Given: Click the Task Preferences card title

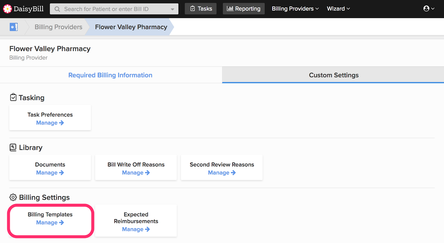Looking at the screenshot, I should (x=50, y=115).
